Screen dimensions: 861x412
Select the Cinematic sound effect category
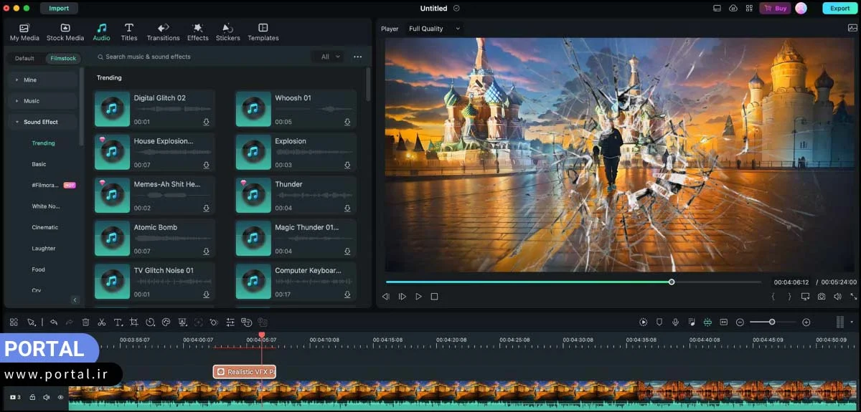click(45, 227)
